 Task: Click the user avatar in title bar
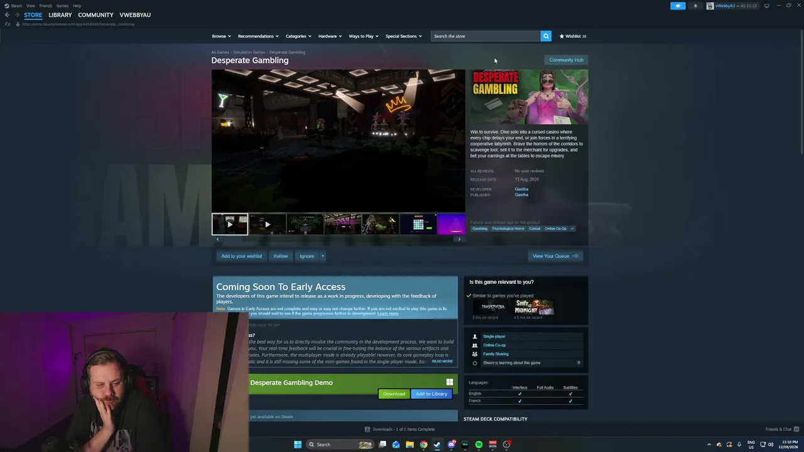[x=710, y=6]
